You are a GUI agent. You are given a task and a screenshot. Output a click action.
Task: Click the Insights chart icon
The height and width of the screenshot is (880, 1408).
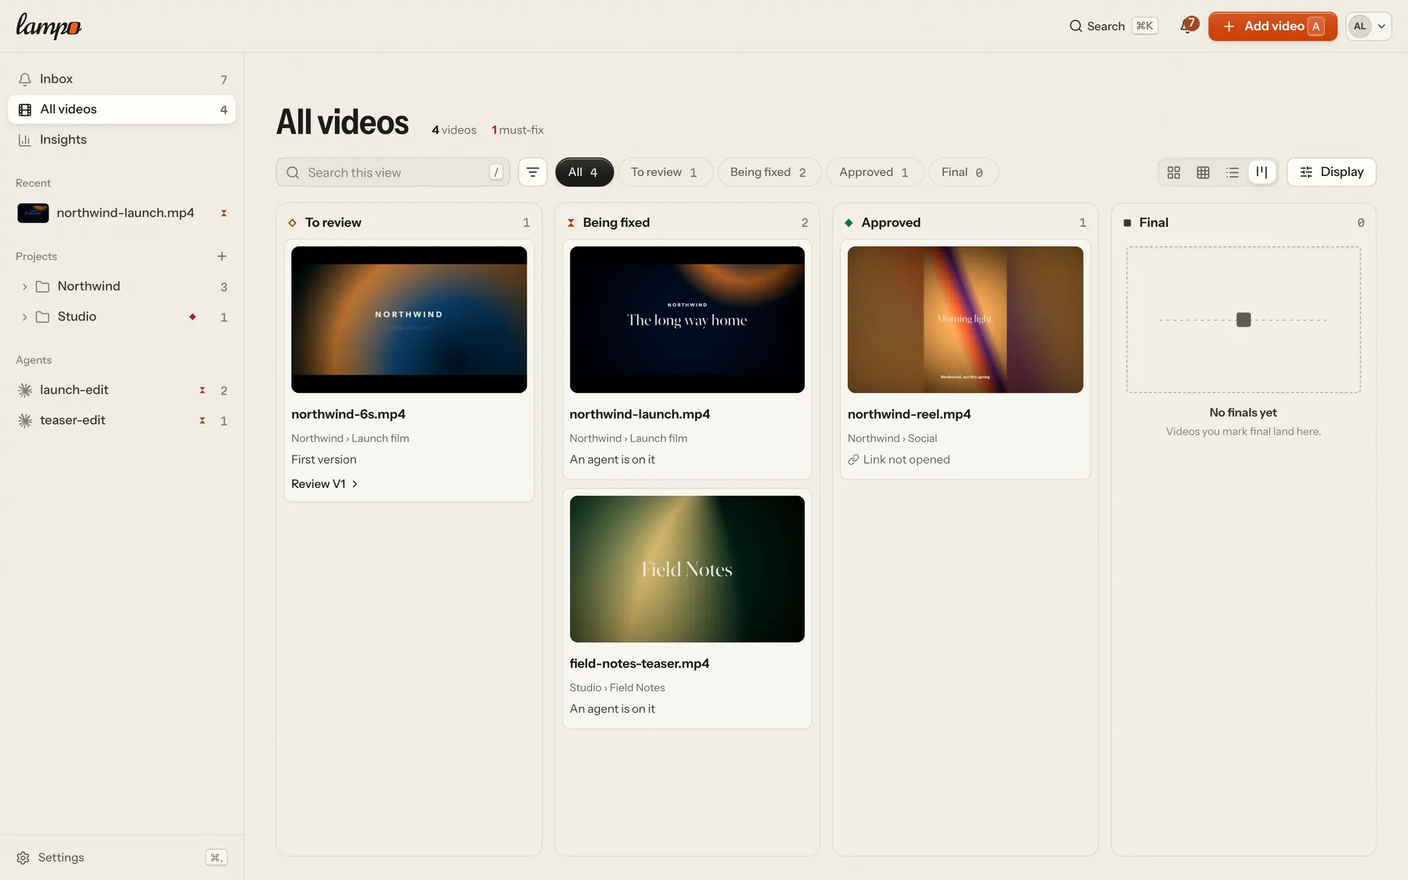click(x=25, y=139)
